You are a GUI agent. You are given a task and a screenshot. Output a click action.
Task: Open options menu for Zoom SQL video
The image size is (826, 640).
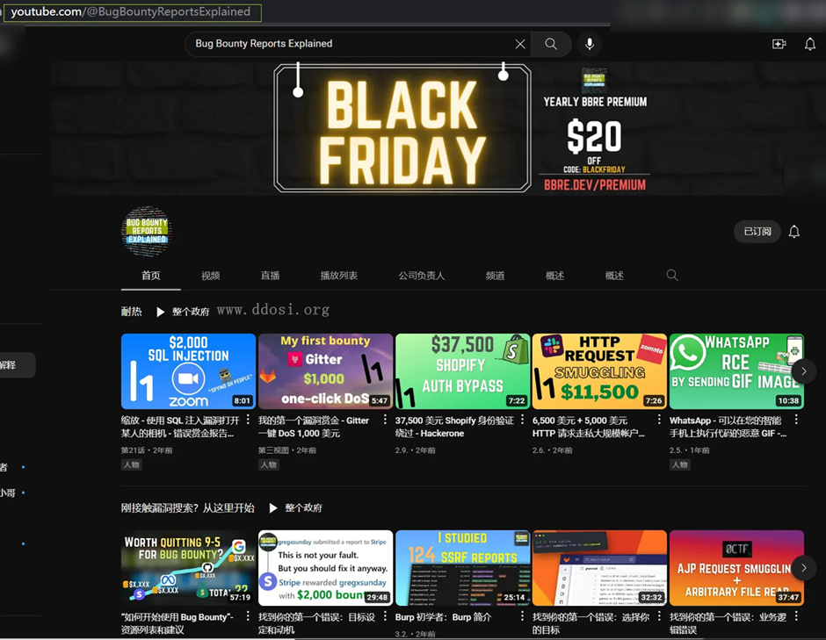(248, 420)
